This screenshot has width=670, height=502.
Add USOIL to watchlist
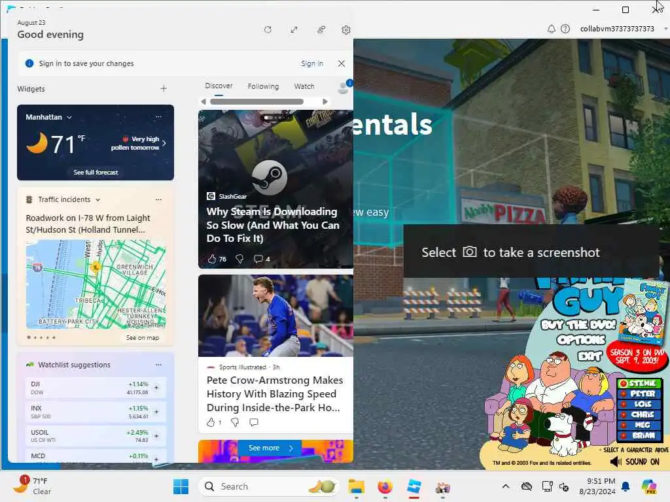156,436
